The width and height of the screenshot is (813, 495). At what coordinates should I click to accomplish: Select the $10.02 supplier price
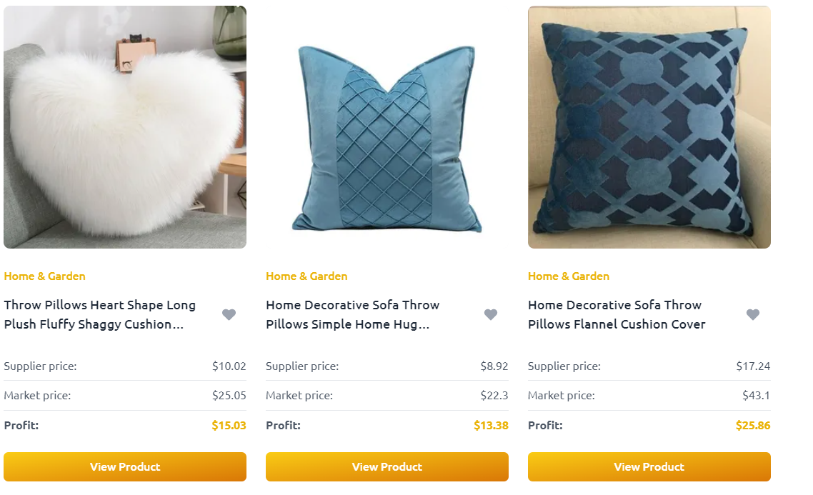click(229, 366)
